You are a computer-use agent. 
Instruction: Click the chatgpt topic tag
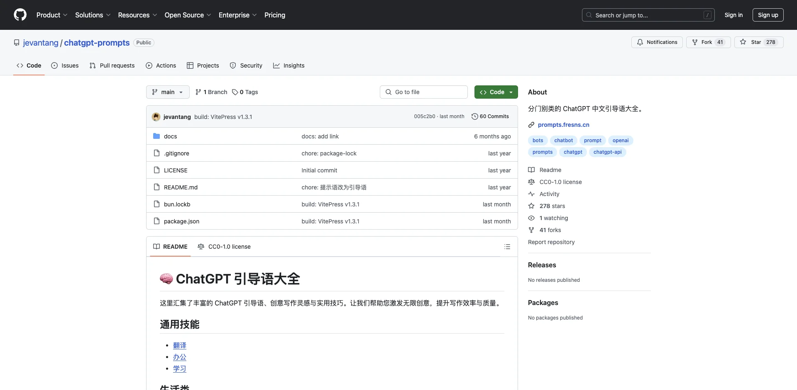point(573,152)
